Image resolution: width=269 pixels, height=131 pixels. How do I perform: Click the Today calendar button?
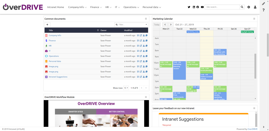157,25
